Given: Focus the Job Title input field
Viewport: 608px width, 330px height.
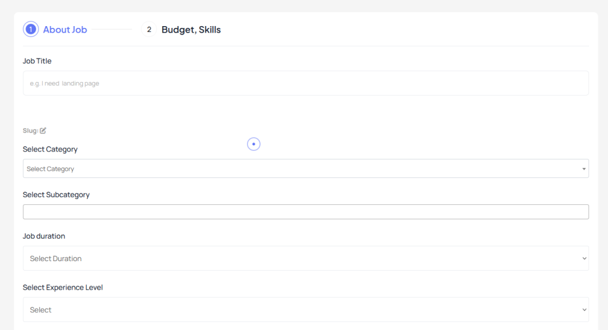Looking at the screenshot, I should point(306,83).
